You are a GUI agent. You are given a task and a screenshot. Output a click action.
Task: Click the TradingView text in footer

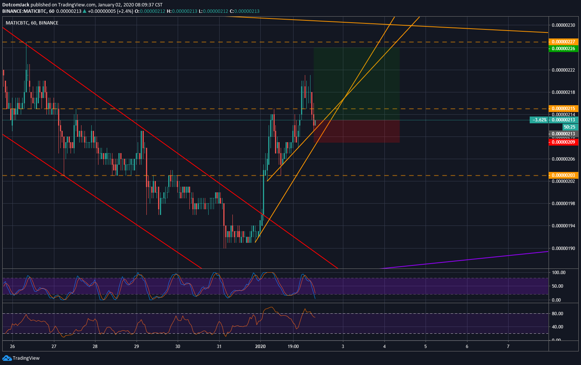click(x=26, y=358)
